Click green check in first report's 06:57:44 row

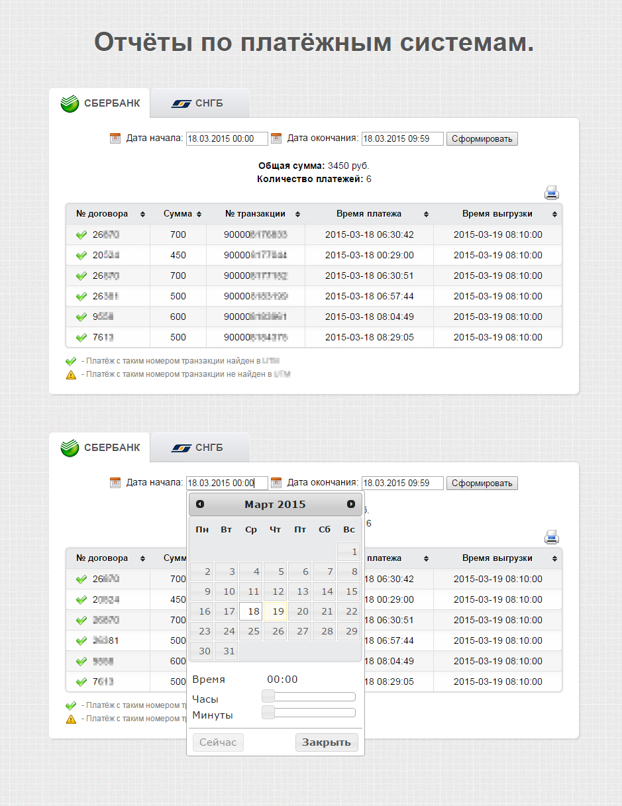coord(81,297)
